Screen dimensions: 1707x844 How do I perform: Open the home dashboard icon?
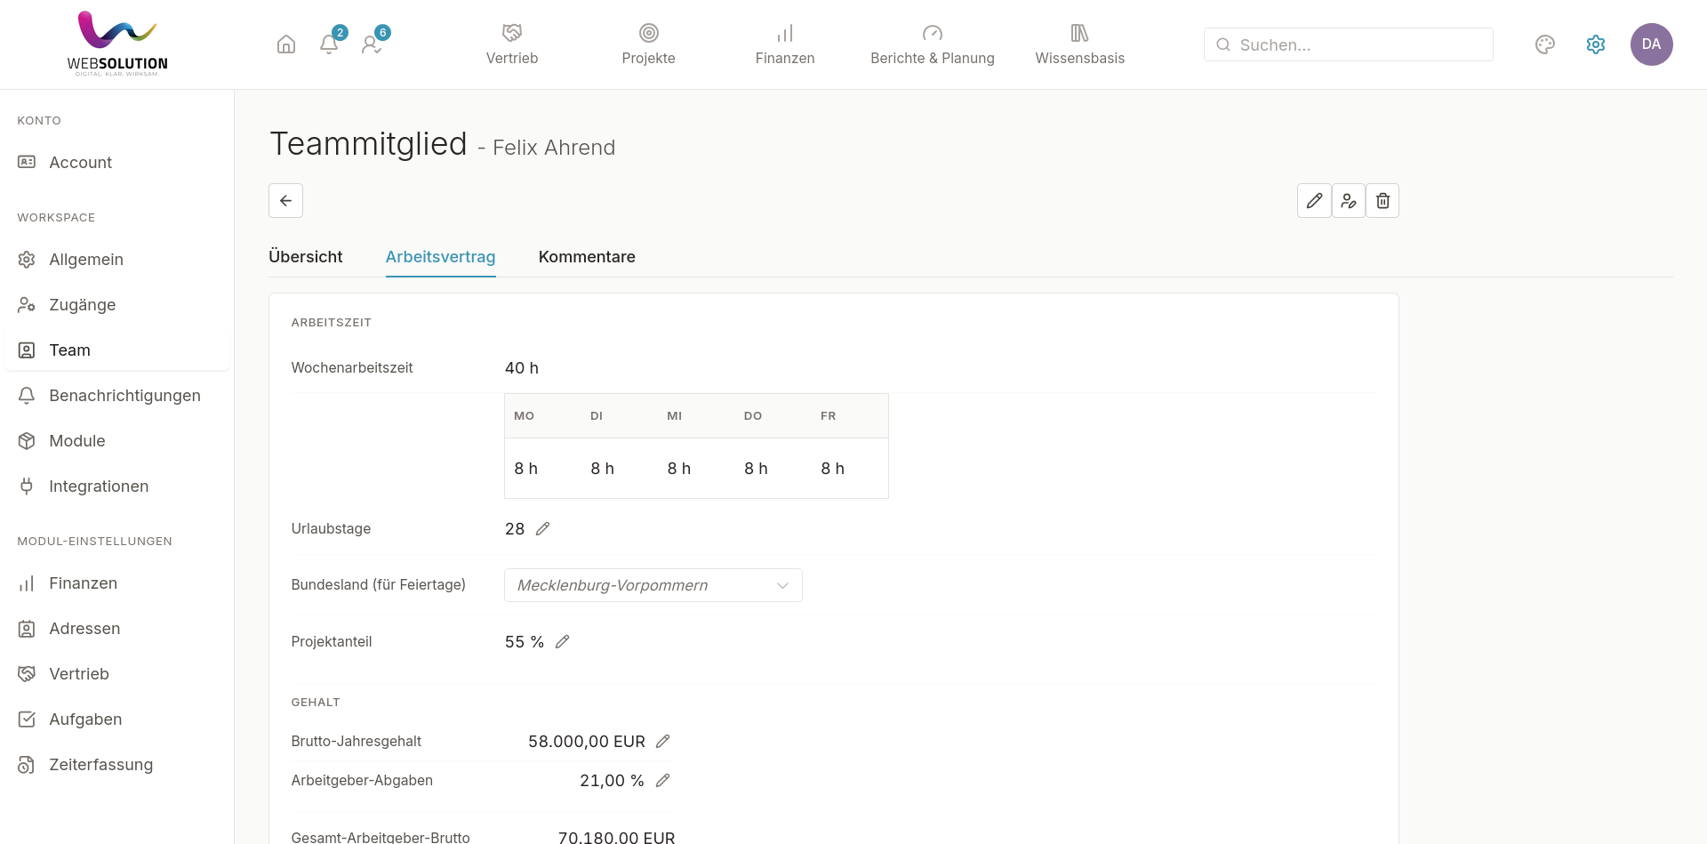(286, 44)
